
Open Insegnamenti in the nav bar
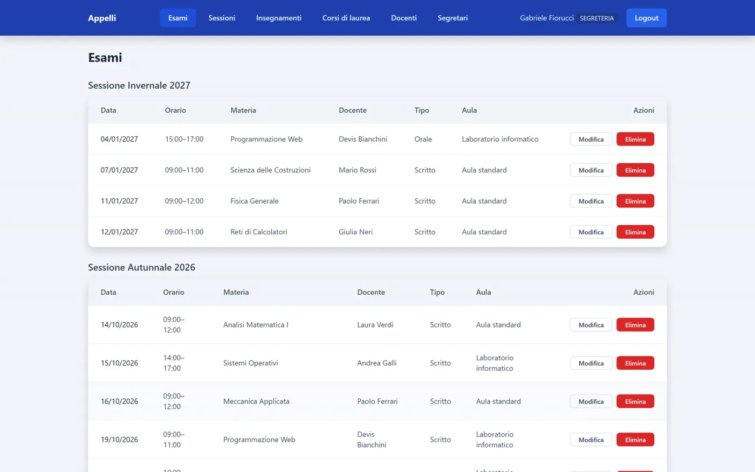279,18
